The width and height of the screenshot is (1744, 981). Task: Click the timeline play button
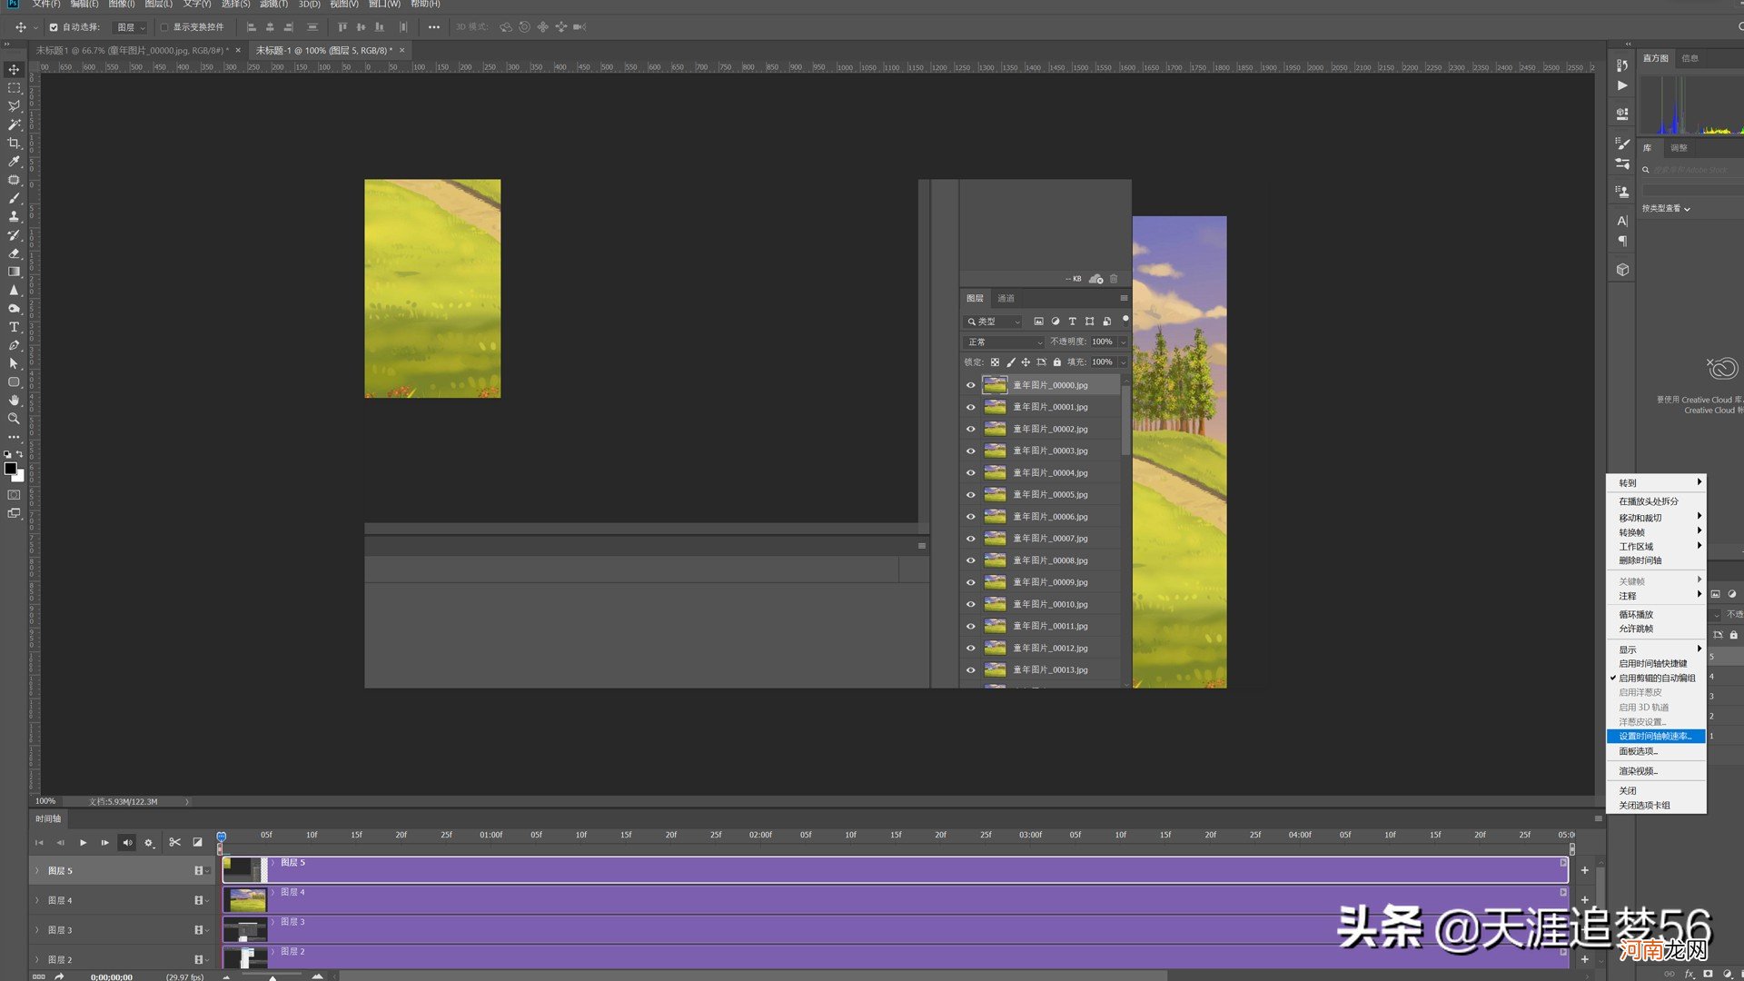point(83,843)
